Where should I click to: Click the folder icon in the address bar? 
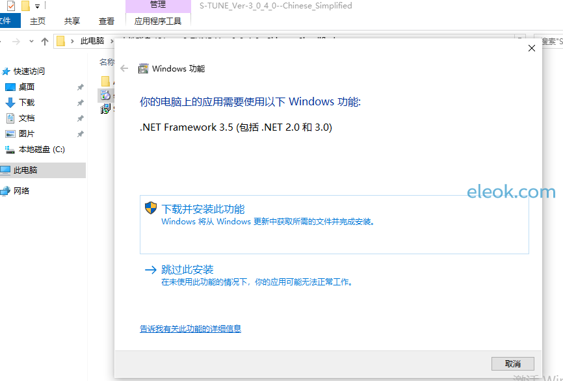(60, 41)
